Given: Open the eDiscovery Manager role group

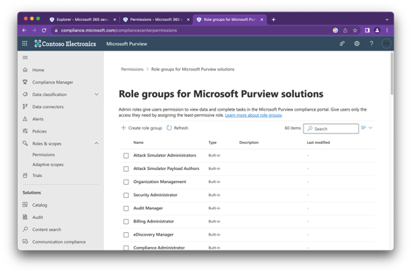Looking at the screenshot, I should click(x=153, y=234).
